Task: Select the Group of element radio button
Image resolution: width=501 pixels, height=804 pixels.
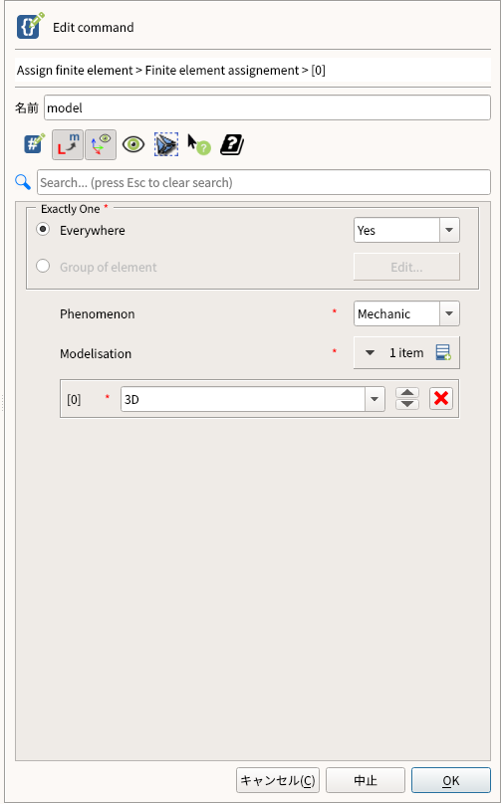Action: [43, 266]
